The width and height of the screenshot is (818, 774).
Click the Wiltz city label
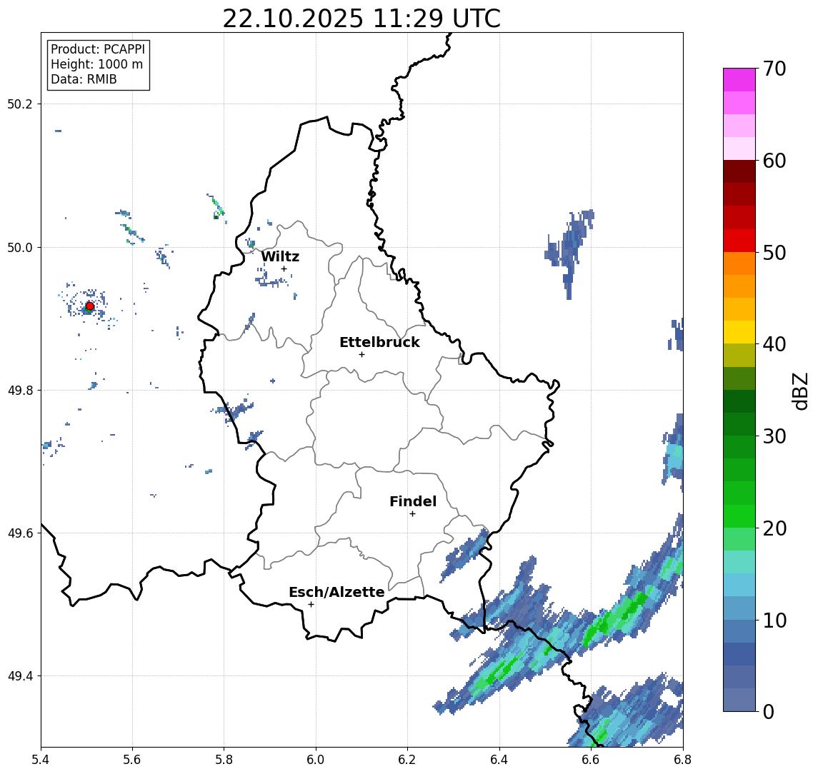point(280,256)
